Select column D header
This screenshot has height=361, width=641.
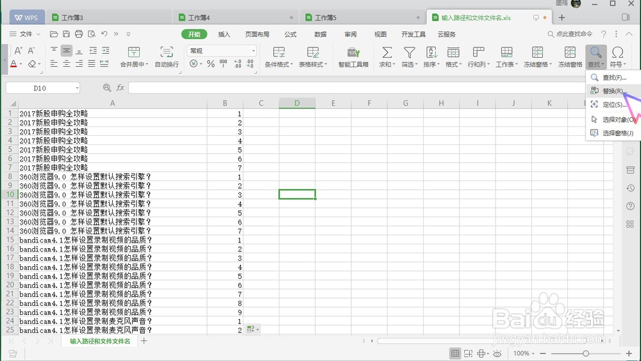297,103
